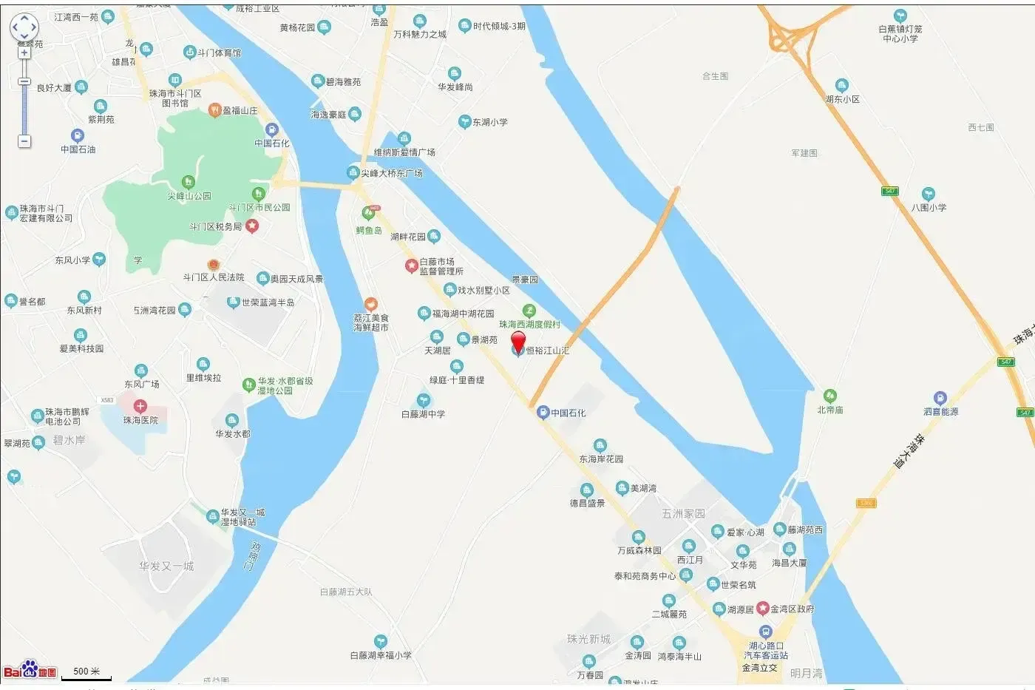Click the 湖心路口汽车客运站 bus icon
The image size is (1035, 690).
[x=766, y=632]
